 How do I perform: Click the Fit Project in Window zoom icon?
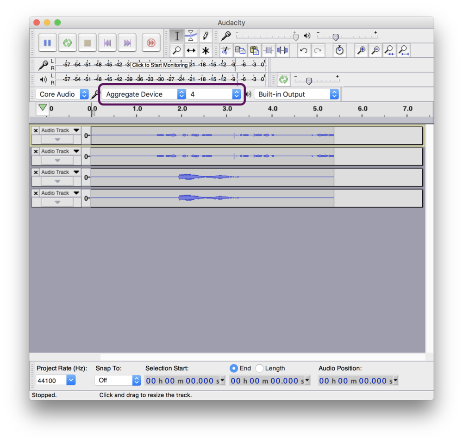pos(404,50)
